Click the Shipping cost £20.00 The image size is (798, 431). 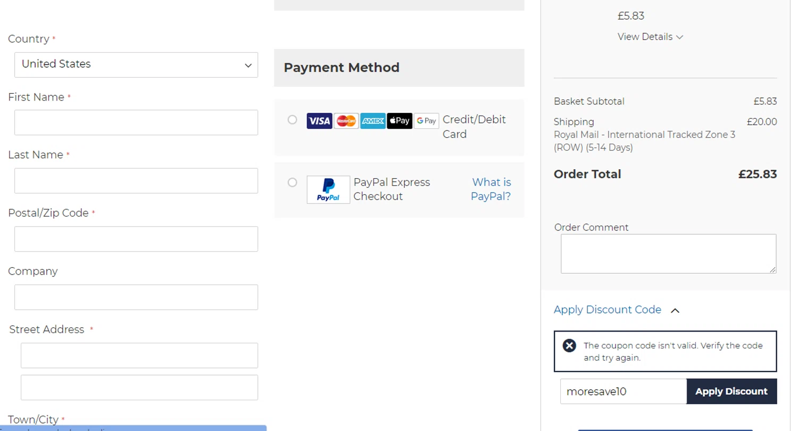coord(762,122)
